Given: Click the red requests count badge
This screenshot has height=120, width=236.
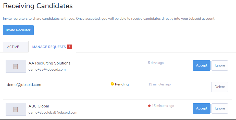Looking at the screenshot, I should (69, 47).
